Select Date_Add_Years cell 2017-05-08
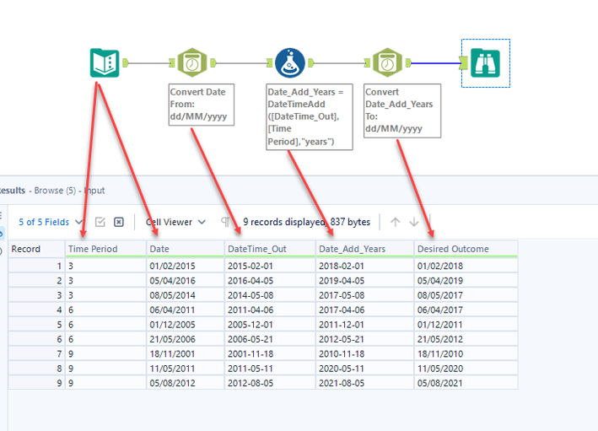 tap(364, 295)
